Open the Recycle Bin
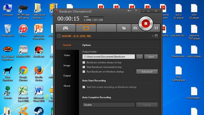The image size is (204, 115). tap(8, 31)
